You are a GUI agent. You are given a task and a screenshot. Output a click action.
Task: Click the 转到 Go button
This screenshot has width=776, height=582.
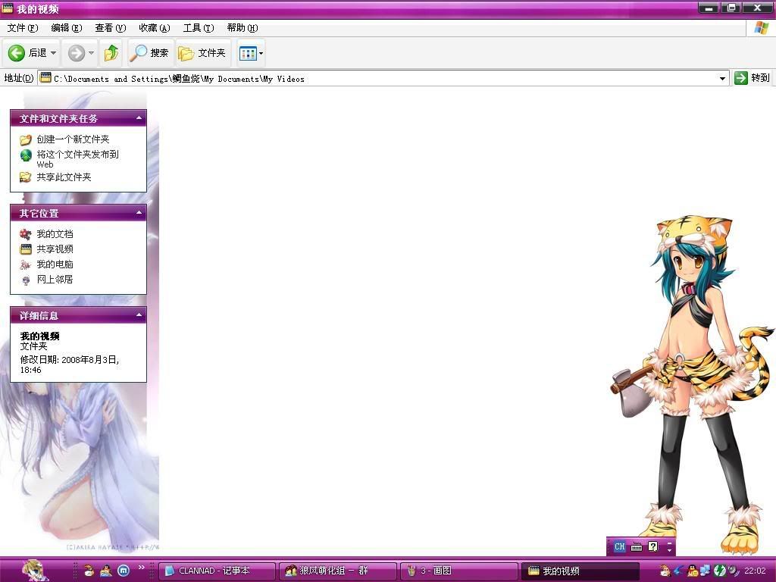click(x=753, y=78)
